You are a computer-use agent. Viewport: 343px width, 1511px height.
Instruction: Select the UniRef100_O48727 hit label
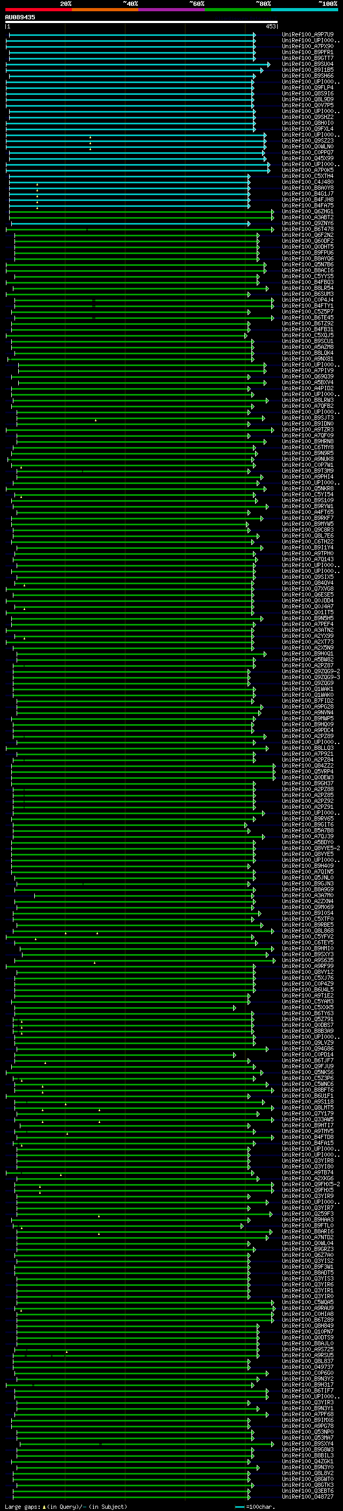[x=308, y=1497]
